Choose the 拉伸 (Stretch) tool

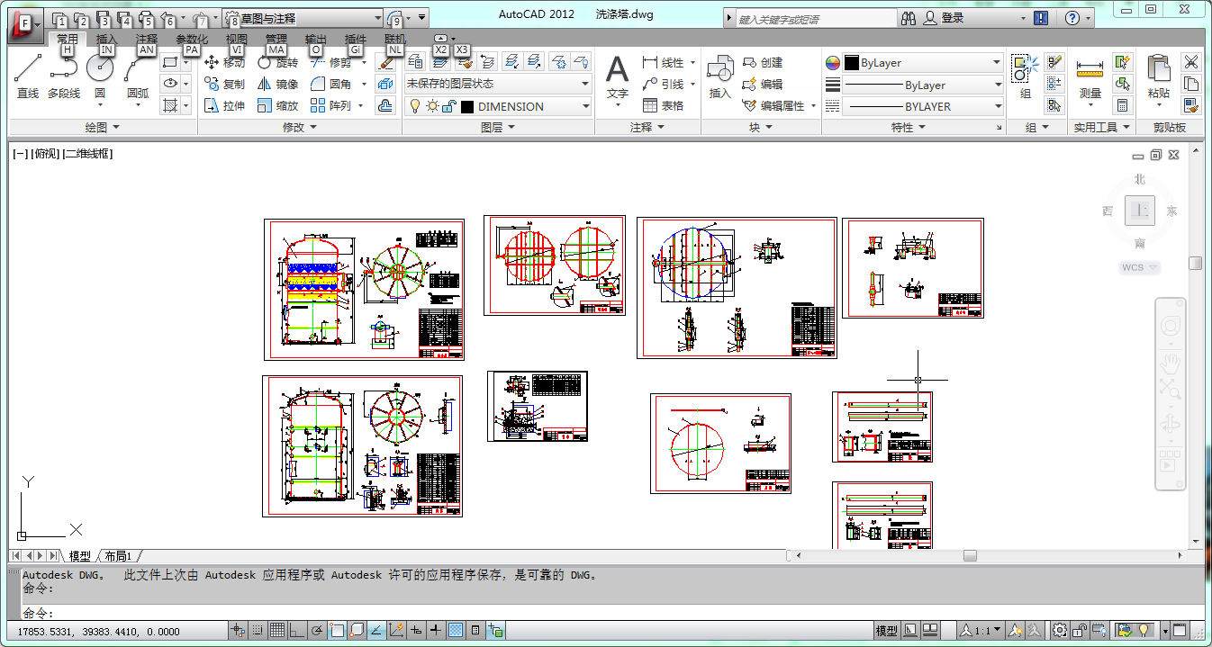tap(224, 105)
